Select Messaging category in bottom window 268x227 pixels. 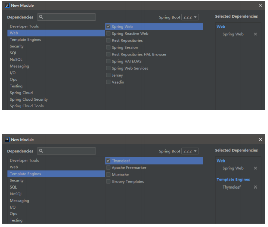coord(56,201)
